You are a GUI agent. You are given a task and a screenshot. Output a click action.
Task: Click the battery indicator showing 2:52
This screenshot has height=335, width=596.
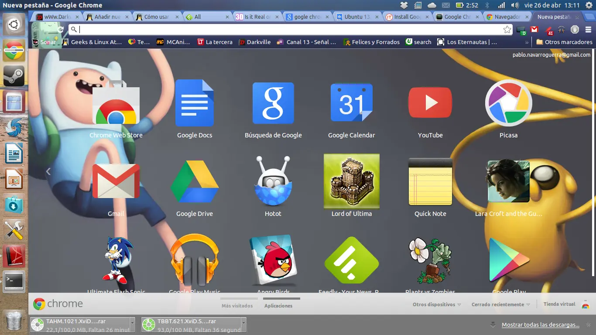[x=467, y=5]
